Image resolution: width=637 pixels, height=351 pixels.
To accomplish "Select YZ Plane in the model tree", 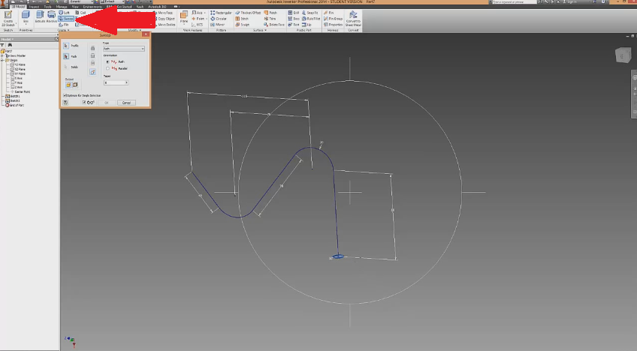I will pyautogui.click(x=17, y=65).
